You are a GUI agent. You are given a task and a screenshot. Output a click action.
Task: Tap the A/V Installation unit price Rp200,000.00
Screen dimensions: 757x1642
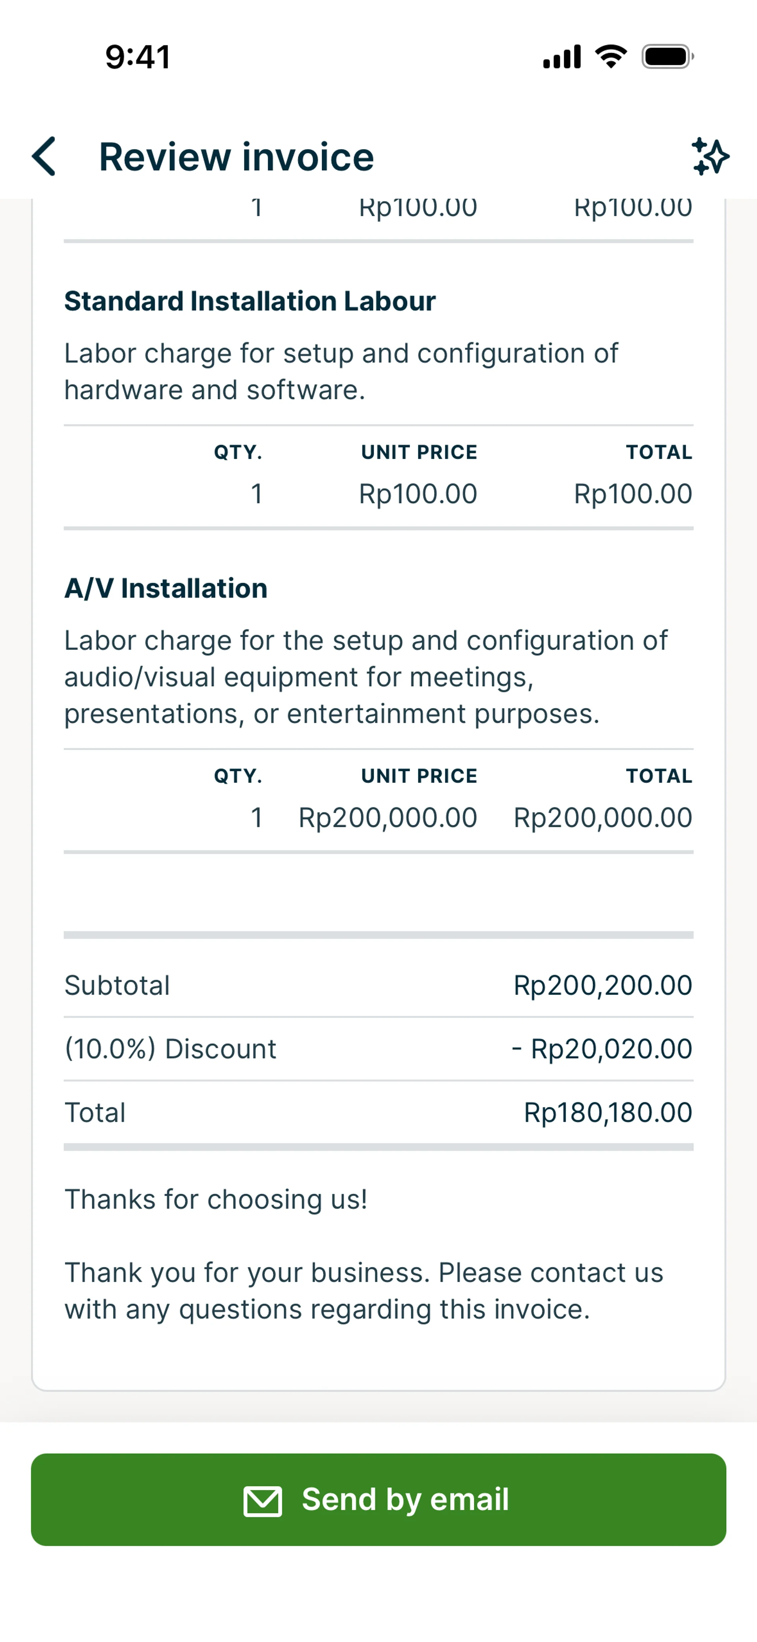(388, 818)
